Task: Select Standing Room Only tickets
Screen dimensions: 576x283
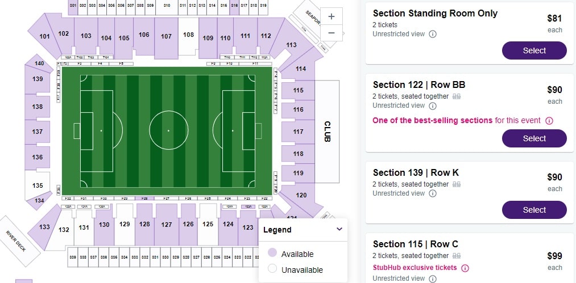Action: point(534,50)
